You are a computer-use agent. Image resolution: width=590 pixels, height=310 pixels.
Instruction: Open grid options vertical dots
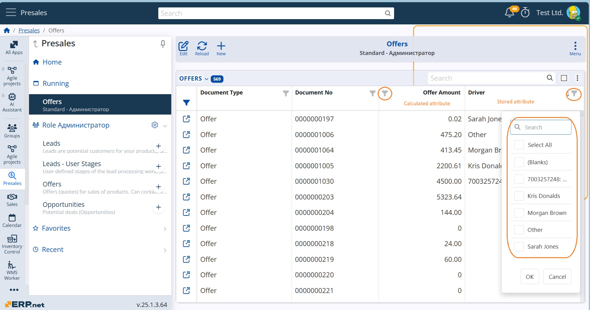click(x=577, y=78)
